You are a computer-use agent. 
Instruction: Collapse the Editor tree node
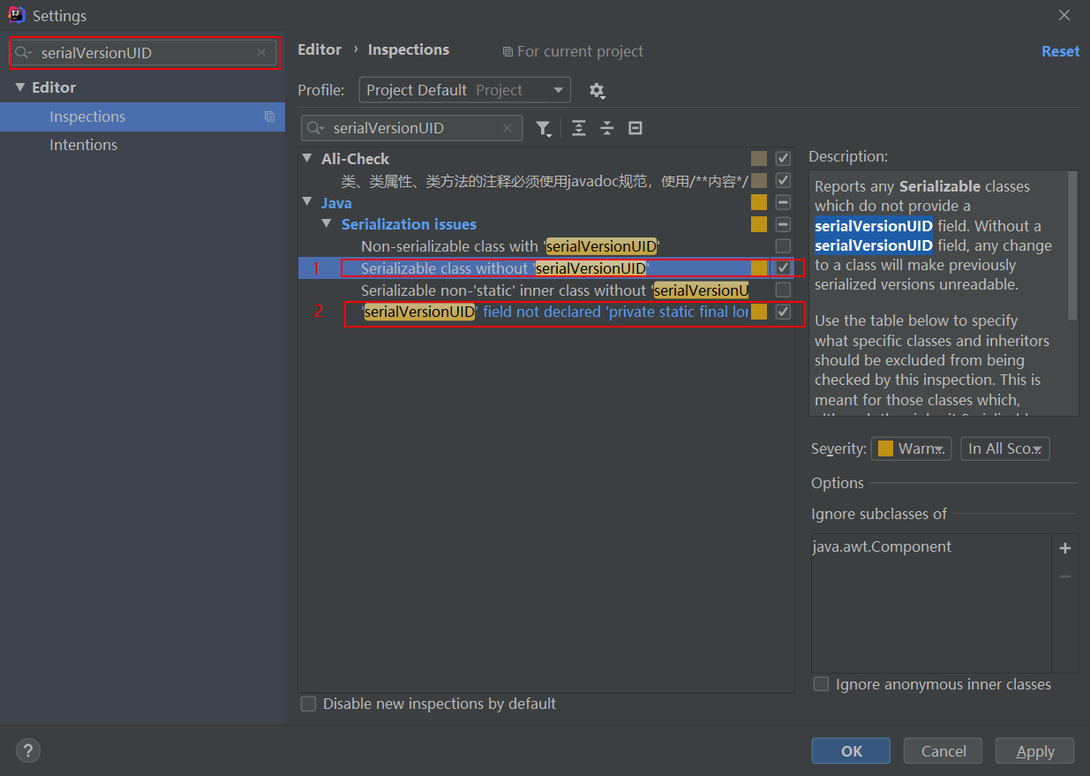pos(20,87)
